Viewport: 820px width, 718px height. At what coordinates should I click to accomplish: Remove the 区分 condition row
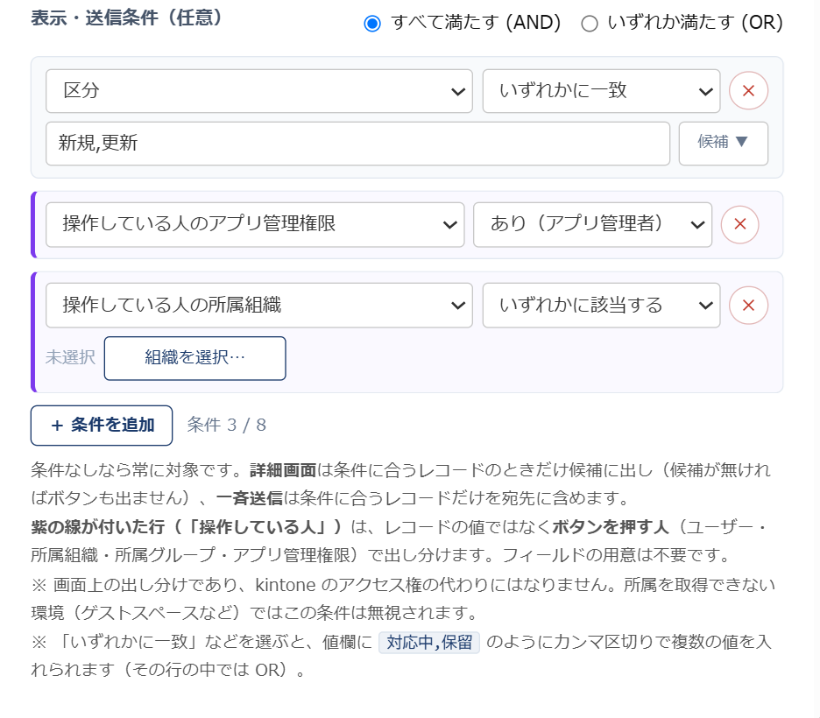coord(748,91)
